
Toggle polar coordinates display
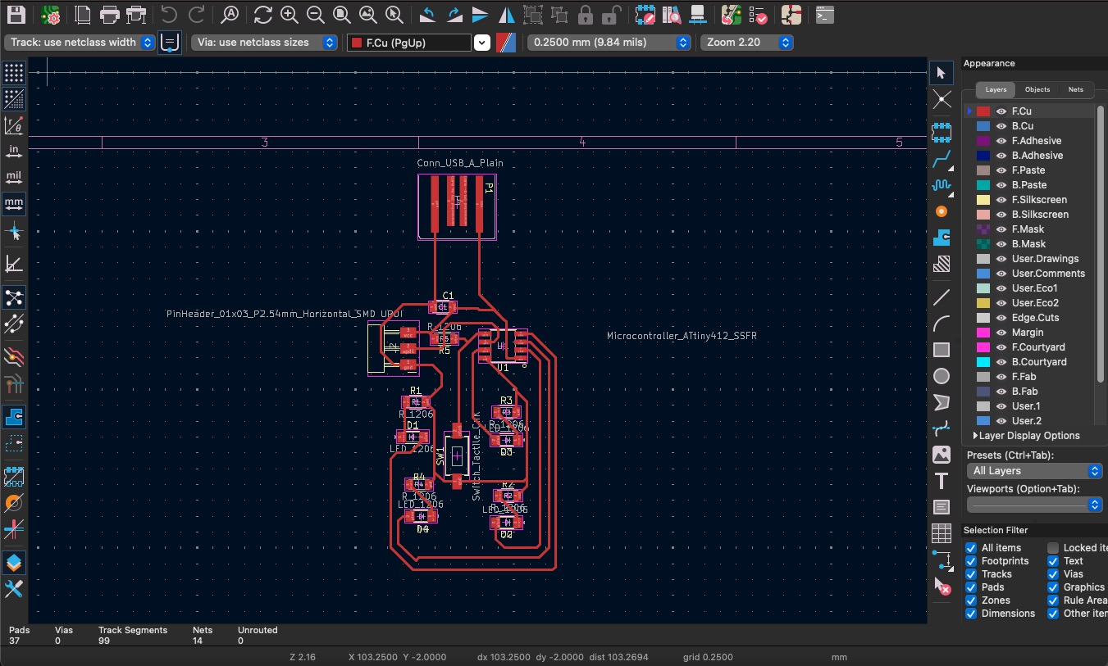[14, 125]
